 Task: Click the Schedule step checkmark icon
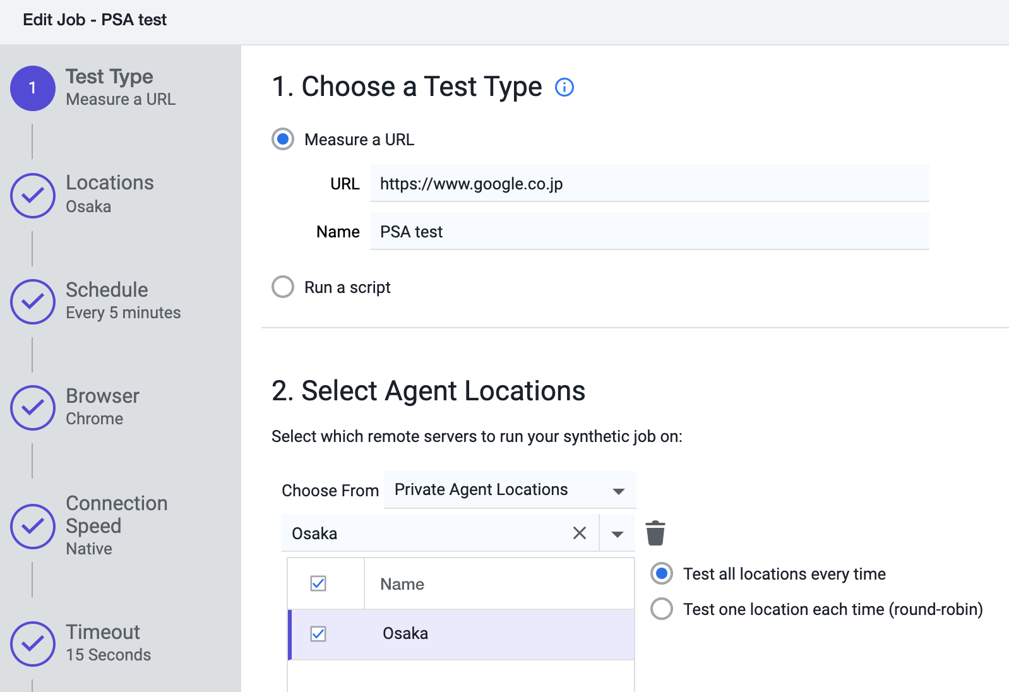tap(33, 302)
